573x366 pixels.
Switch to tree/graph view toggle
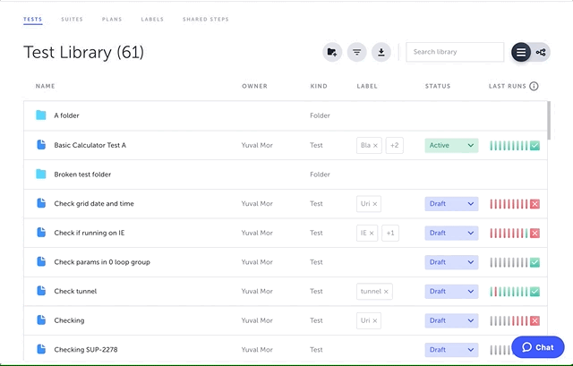pyautogui.click(x=541, y=52)
